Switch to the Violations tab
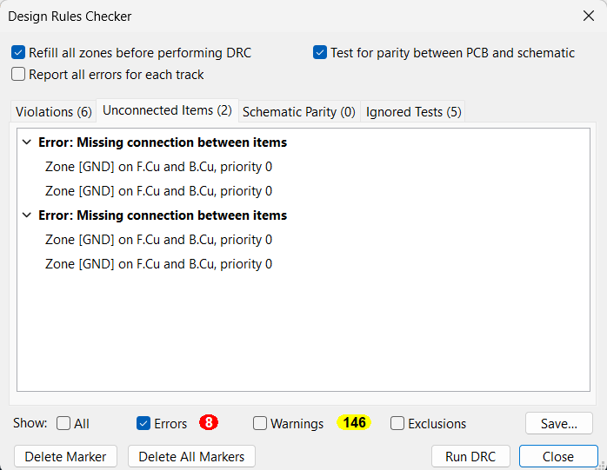Screen dimensions: 607x470 53,111
